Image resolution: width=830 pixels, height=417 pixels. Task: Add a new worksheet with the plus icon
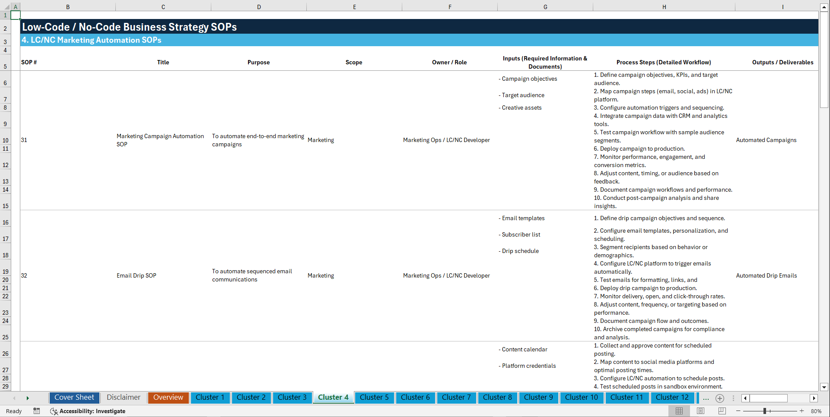720,398
